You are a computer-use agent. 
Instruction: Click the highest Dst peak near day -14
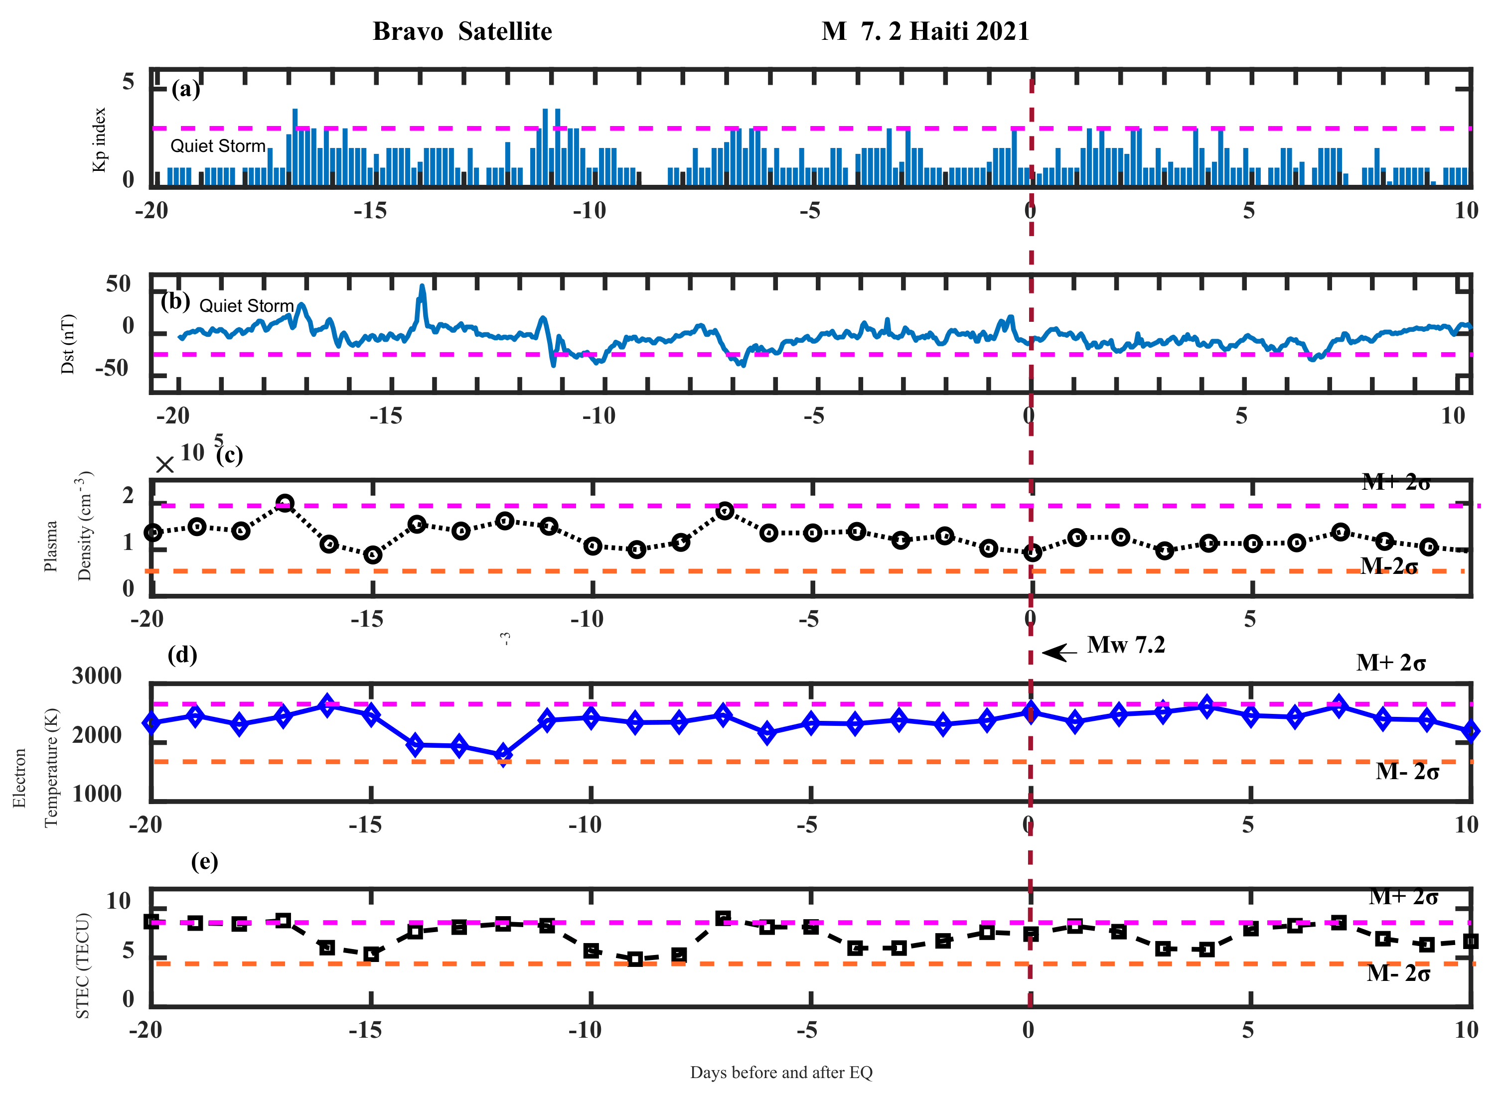click(422, 288)
